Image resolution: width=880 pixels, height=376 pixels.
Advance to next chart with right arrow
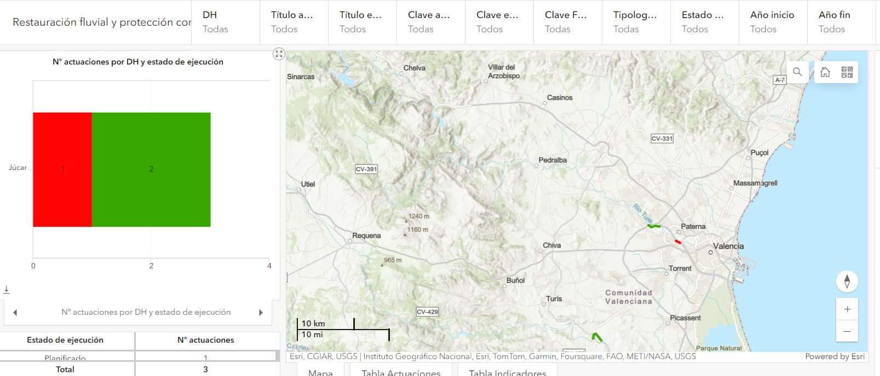coord(261,313)
